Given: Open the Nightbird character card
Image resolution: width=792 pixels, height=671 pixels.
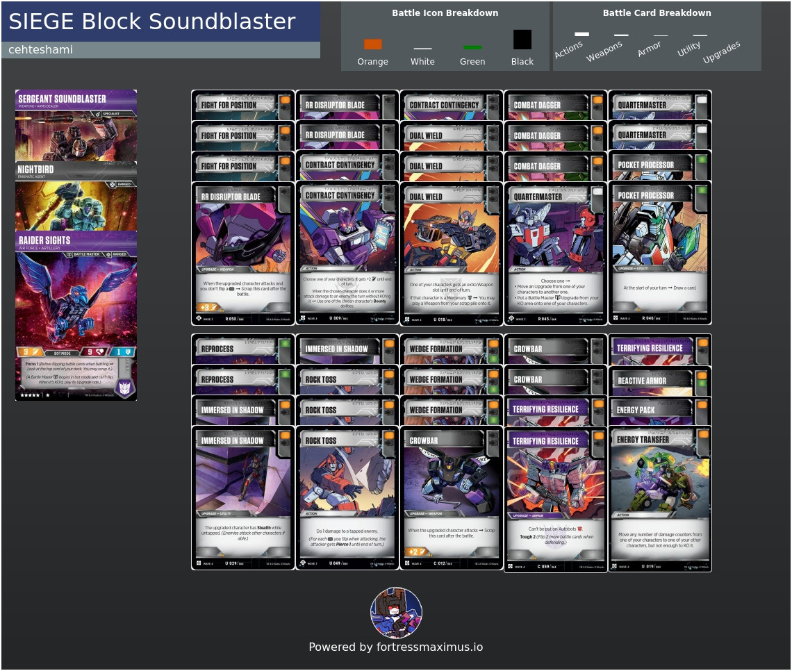Looking at the screenshot, I should click(76, 197).
